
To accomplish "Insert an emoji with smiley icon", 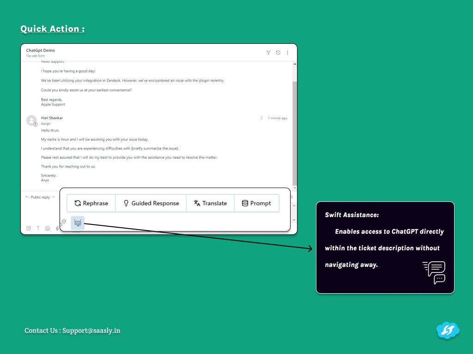I will pyautogui.click(x=48, y=228).
